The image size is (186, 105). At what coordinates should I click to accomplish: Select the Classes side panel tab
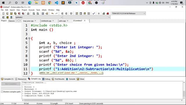[12, 21]
